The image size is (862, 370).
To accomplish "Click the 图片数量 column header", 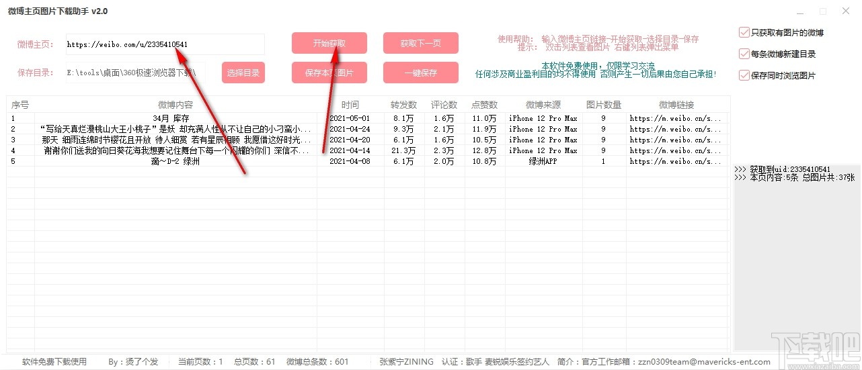I will [x=604, y=105].
